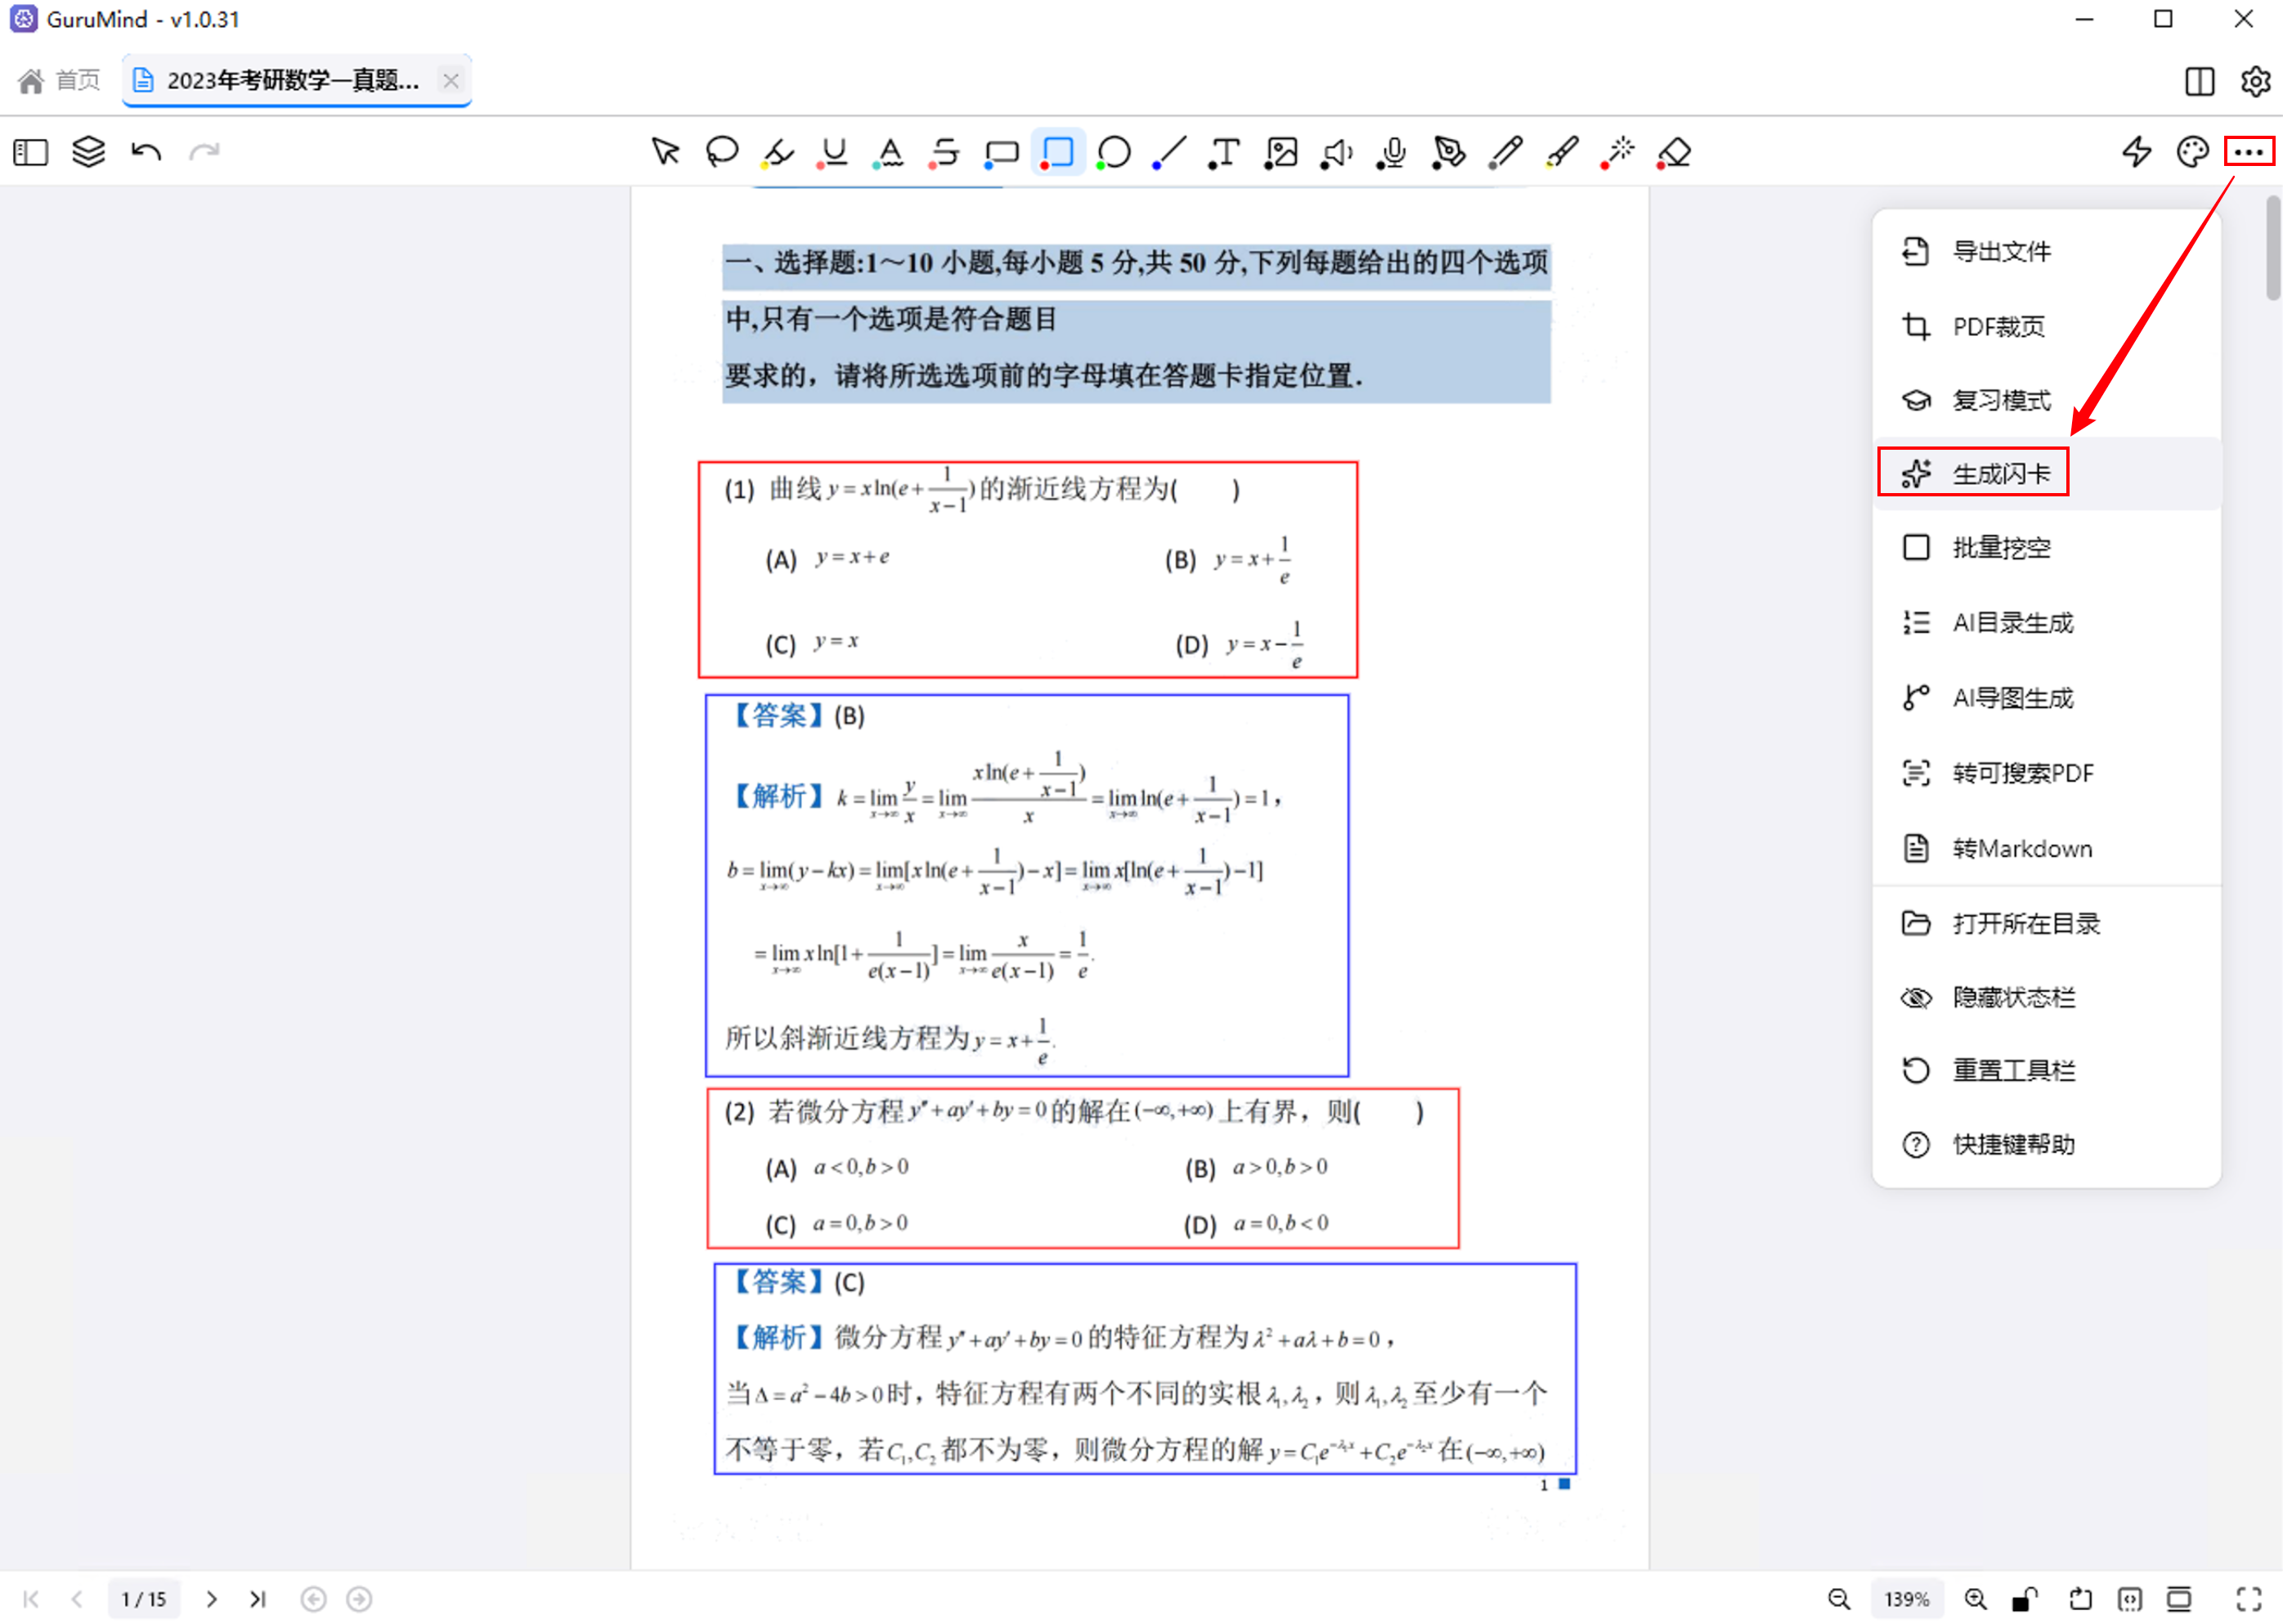Click the vertical scrollbar thumb
Viewport: 2283px width, 1624px height.
pos(2273,248)
